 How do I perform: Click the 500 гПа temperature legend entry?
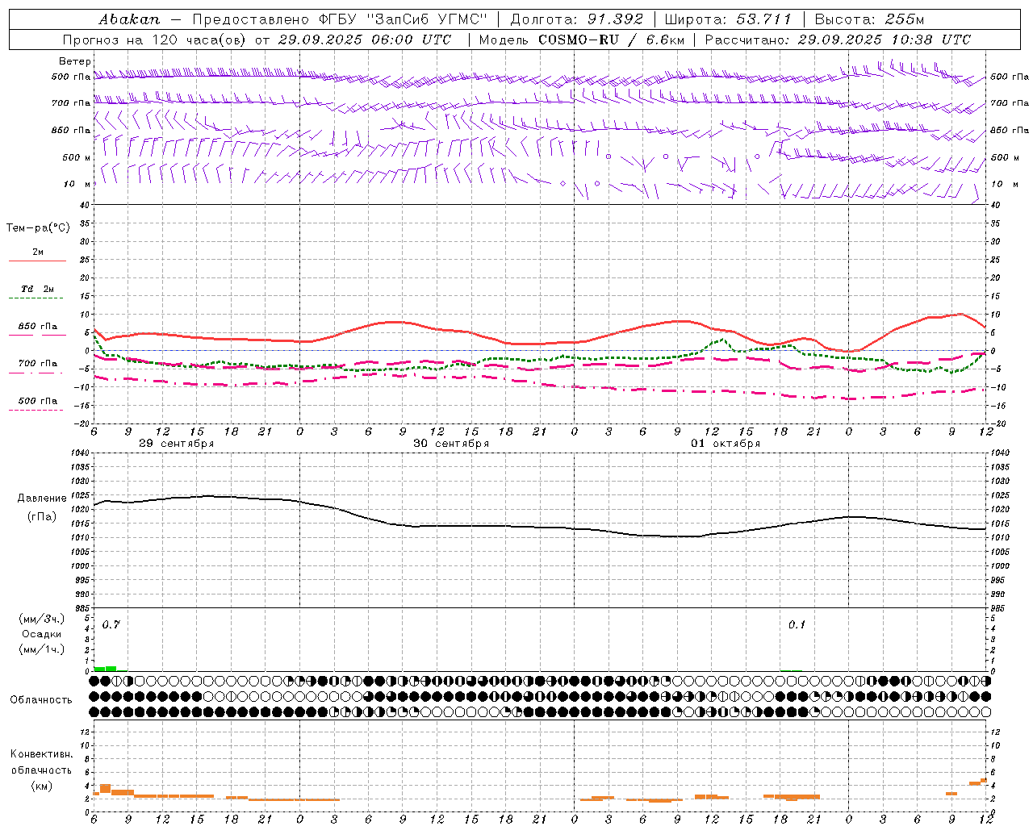[37, 401]
